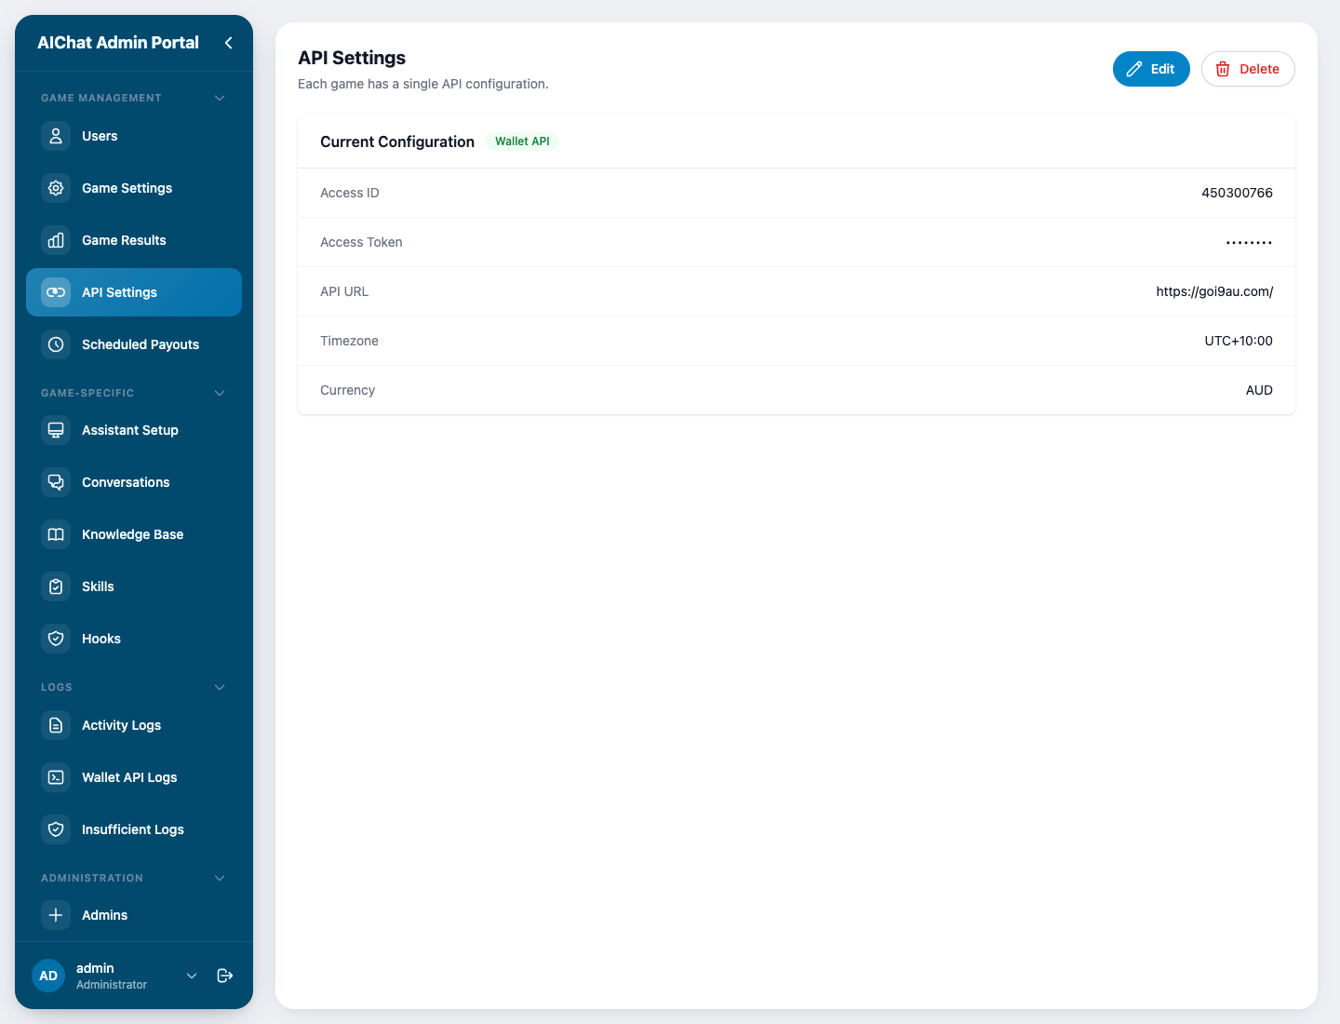Open the admin account dropdown chevron
The image size is (1340, 1024).
coord(192,976)
